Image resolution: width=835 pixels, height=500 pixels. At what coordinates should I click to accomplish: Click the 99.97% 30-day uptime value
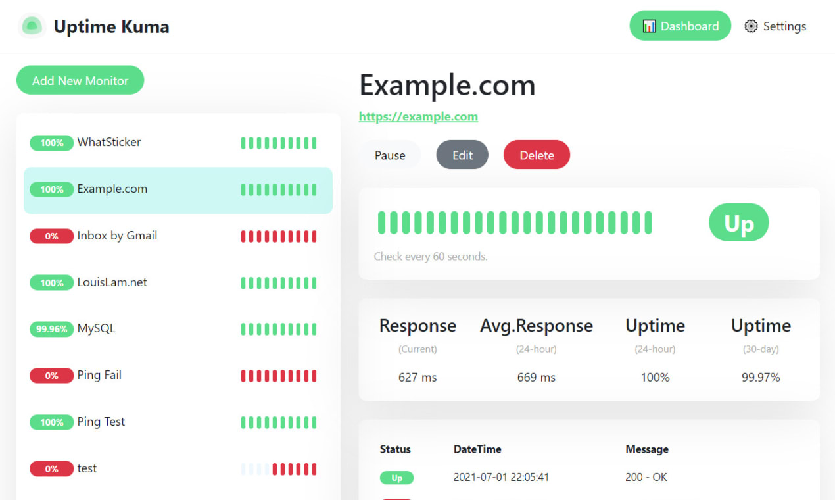[x=761, y=378]
